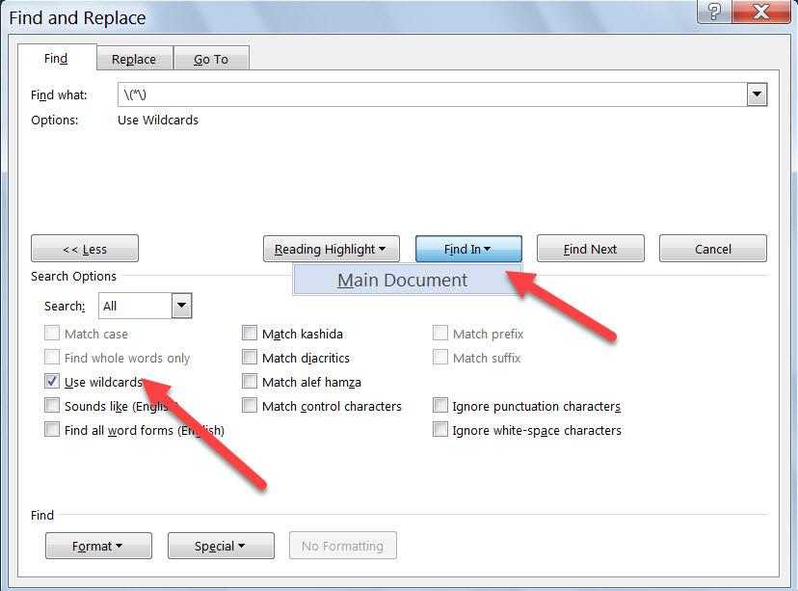Screen dimensions: 798x591
Task: Tick Ignore punctuation characters checkbox
Action: click(440, 406)
